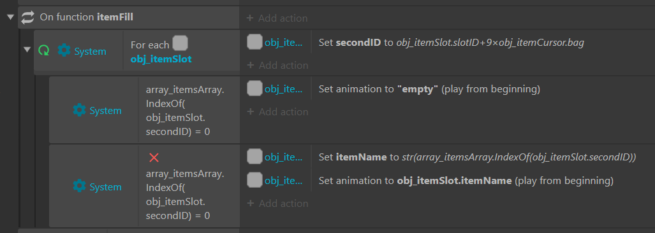The image size is (655, 233).
Task: Click Add action next to itemFill function
Action: coord(277,18)
